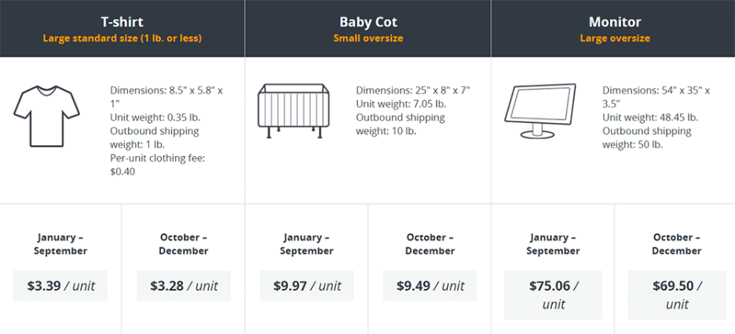The width and height of the screenshot is (735, 334).
Task: Click the Large standard size subtitle
Action: click(122, 38)
